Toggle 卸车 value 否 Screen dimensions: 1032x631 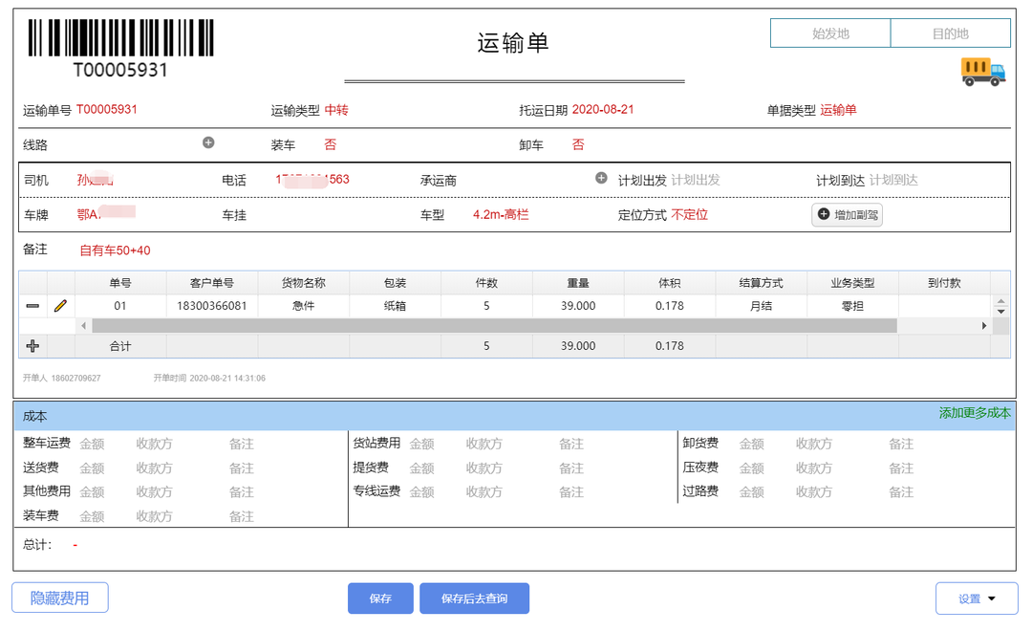click(x=578, y=144)
